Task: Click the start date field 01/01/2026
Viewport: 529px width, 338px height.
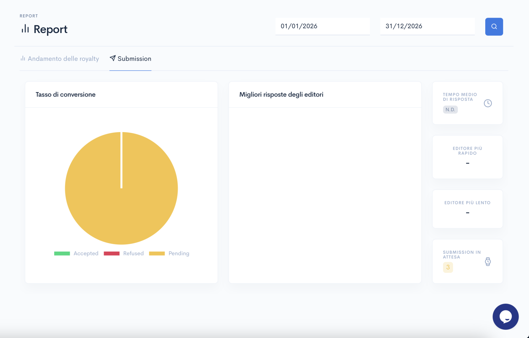Action: click(322, 26)
